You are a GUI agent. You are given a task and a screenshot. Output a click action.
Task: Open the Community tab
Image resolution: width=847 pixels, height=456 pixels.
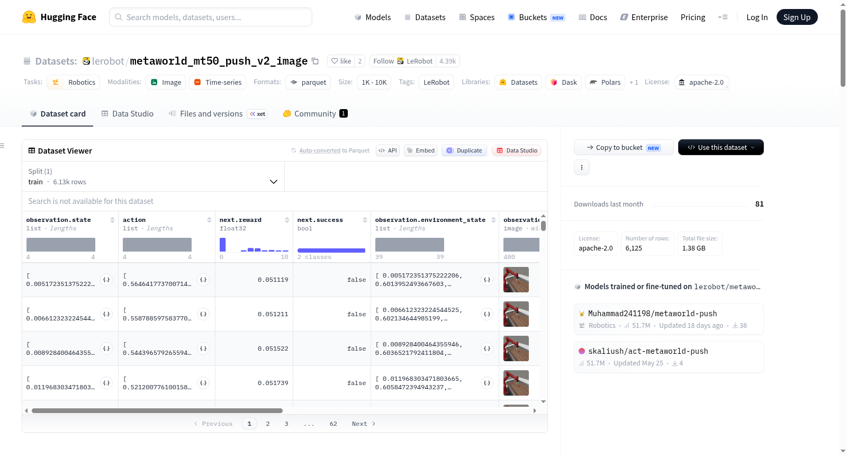point(315,114)
